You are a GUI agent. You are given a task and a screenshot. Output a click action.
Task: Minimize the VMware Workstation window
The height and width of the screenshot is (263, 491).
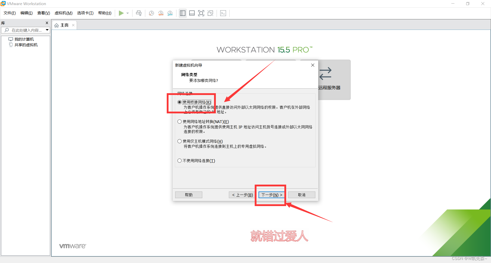(x=453, y=4)
